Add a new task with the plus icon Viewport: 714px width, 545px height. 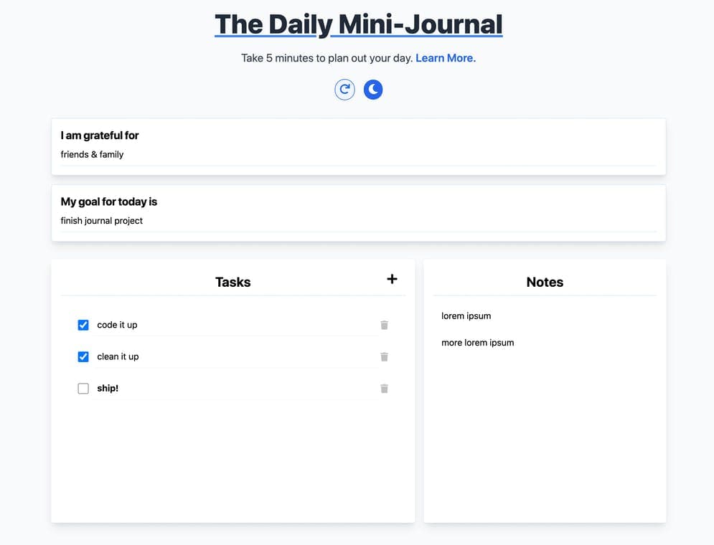[x=392, y=279]
